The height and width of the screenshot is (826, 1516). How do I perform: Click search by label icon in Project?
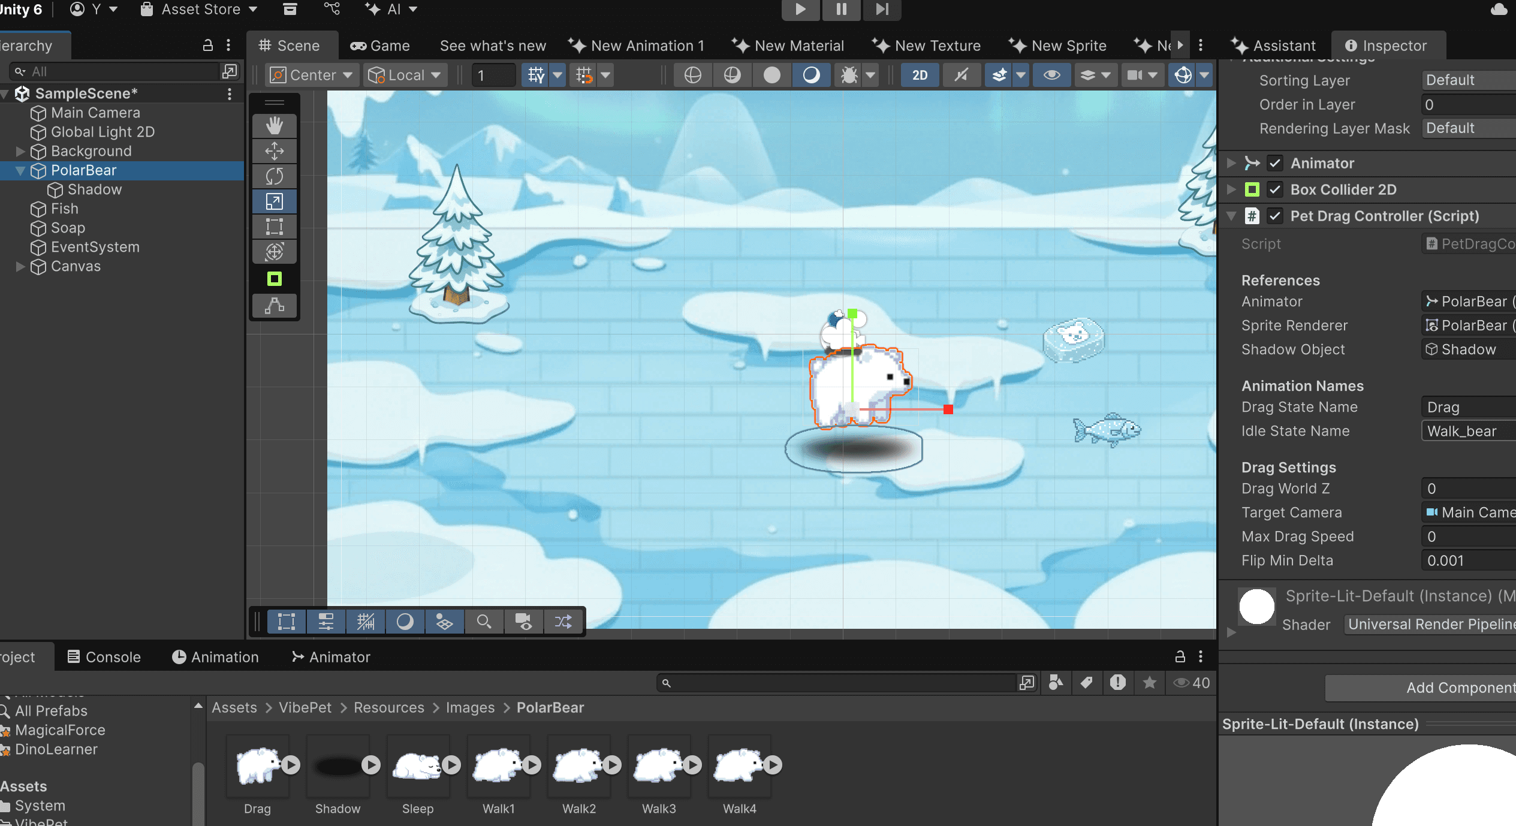[1086, 683]
